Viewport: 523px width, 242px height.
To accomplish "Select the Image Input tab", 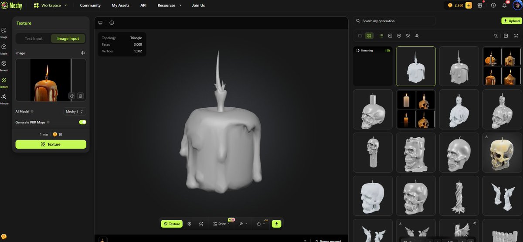I will (x=68, y=38).
